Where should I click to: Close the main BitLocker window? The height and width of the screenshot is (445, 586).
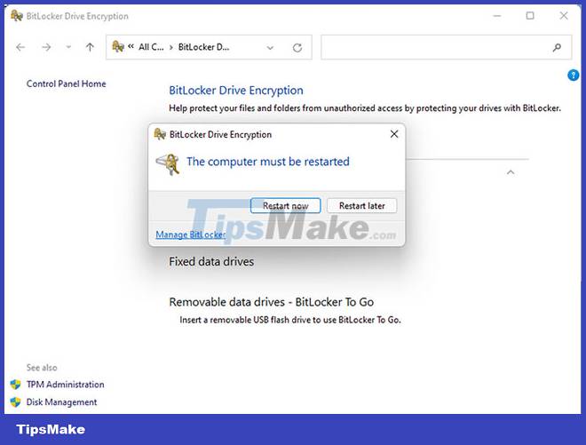pyautogui.click(x=564, y=16)
